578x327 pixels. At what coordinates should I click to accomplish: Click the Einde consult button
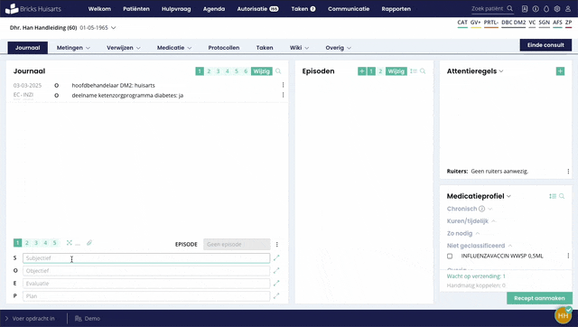545,45
